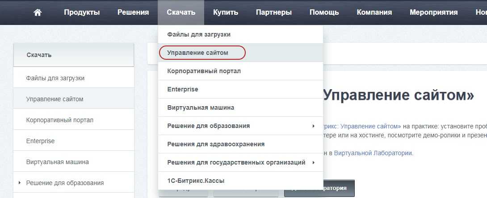This screenshot has height=198, width=487.
Task: Select Файлы для загрузки in dropdown menu
Action: pos(199,34)
